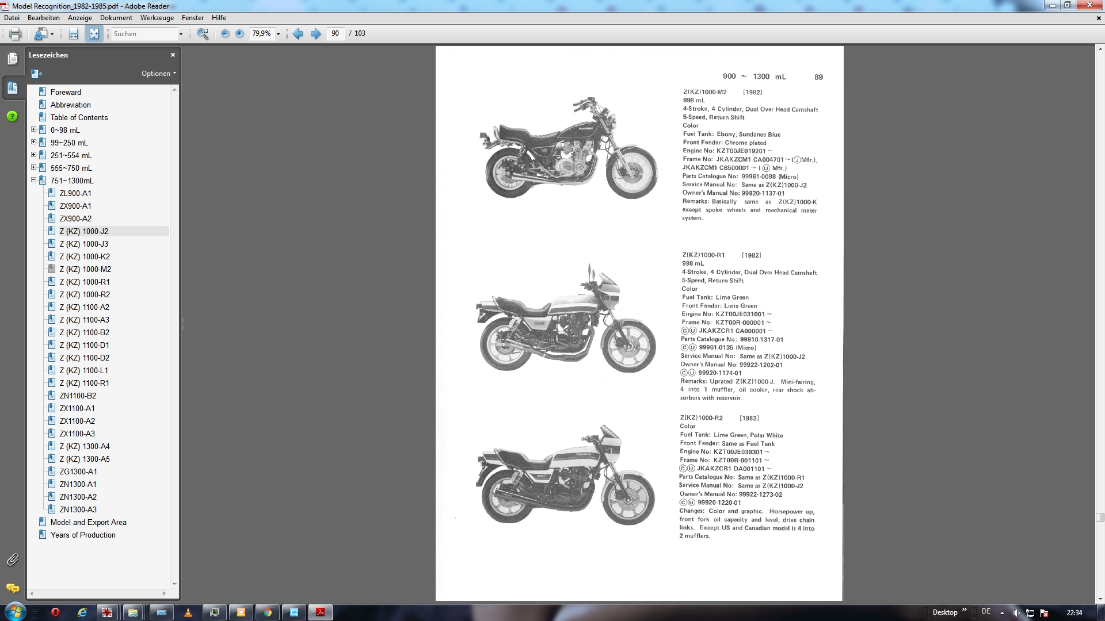Expand the 555~750 mL bookmark group
Screen dimensions: 1105x621
pos(33,168)
